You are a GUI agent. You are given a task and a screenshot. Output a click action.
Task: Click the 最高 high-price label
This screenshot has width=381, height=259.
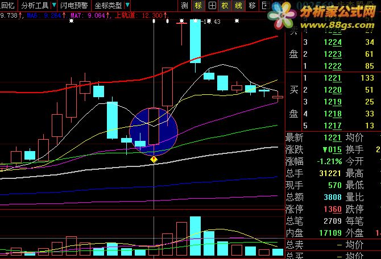(354, 173)
